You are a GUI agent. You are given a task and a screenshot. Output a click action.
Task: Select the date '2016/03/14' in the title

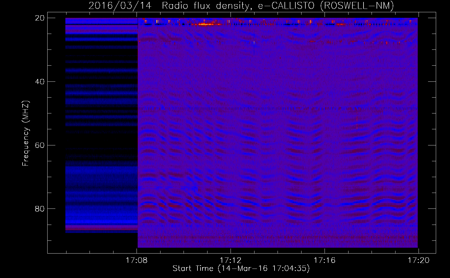[120, 6]
